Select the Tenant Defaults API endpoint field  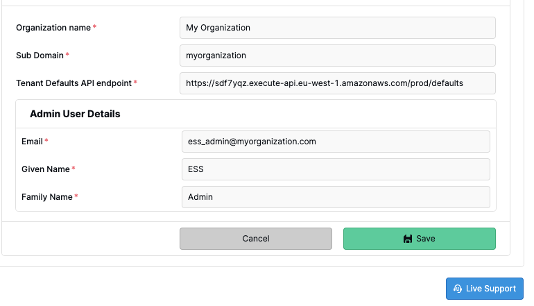338,83
